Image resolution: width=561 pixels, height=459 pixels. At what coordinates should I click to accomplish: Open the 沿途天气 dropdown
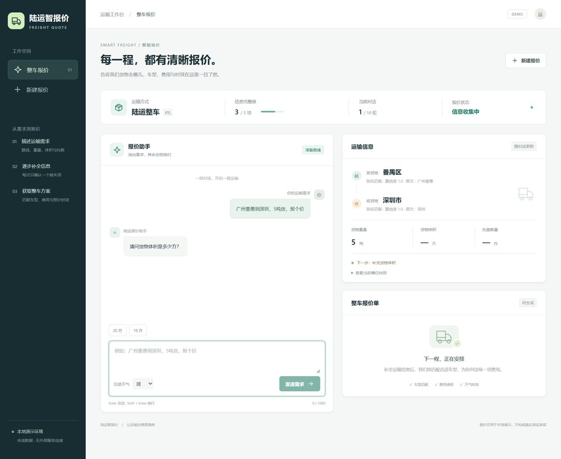142,384
